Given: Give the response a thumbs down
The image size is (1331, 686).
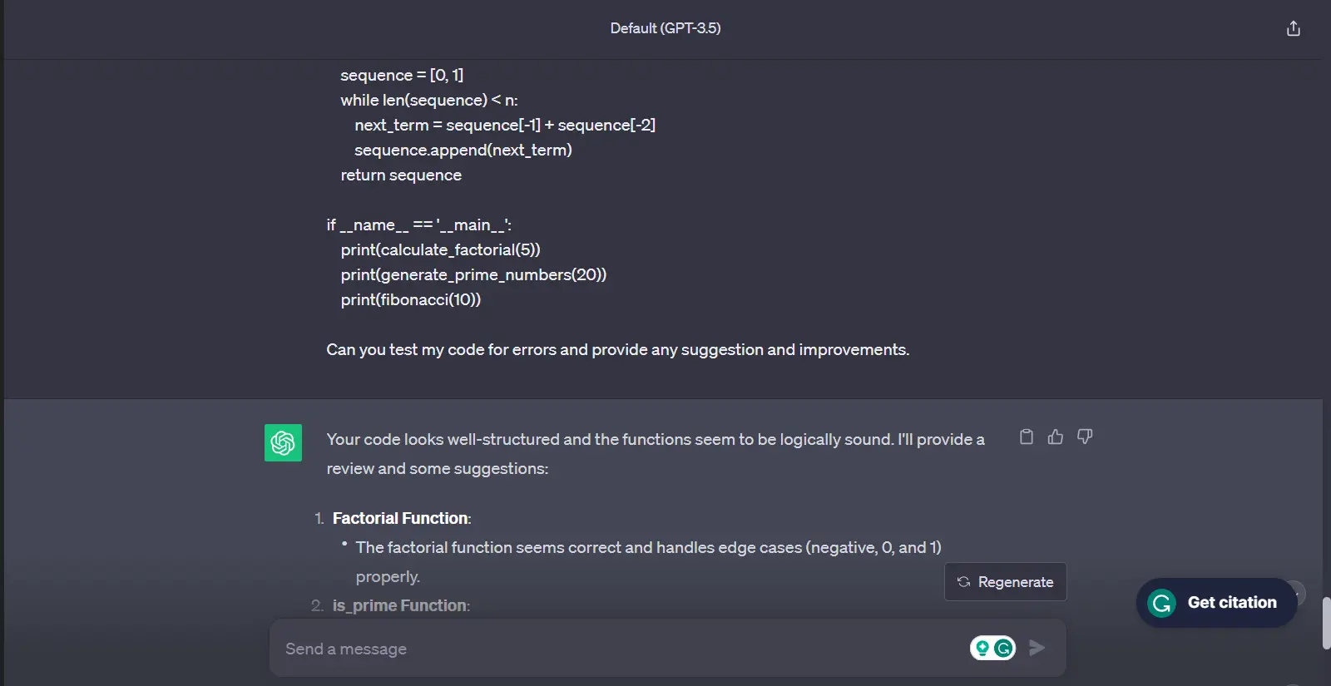Looking at the screenshot, I should click(1085, 437).
